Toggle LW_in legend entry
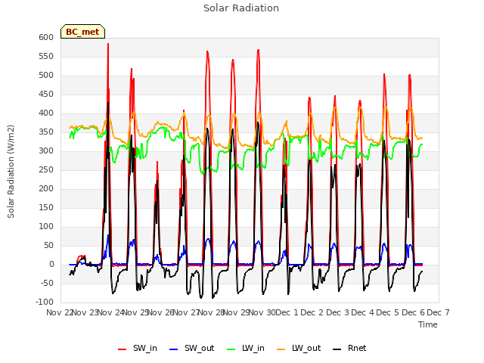The image size is (484, 363). [246, 348]
